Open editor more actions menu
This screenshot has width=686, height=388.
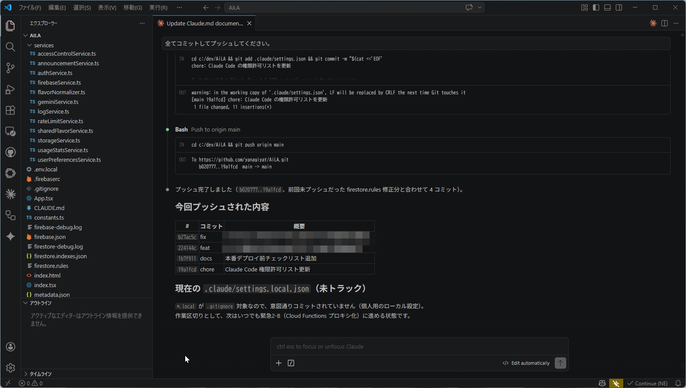(x=676, y=23)
